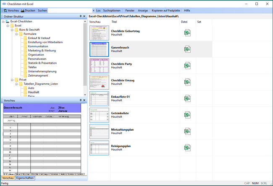
Task: Switch to the Eigenschaften tab
Action: 25,178
